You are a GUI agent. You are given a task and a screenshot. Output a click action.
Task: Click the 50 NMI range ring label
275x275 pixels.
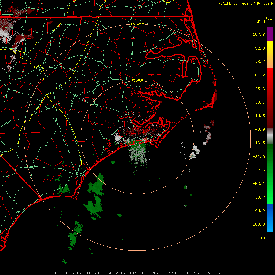(x=137, y=81)
